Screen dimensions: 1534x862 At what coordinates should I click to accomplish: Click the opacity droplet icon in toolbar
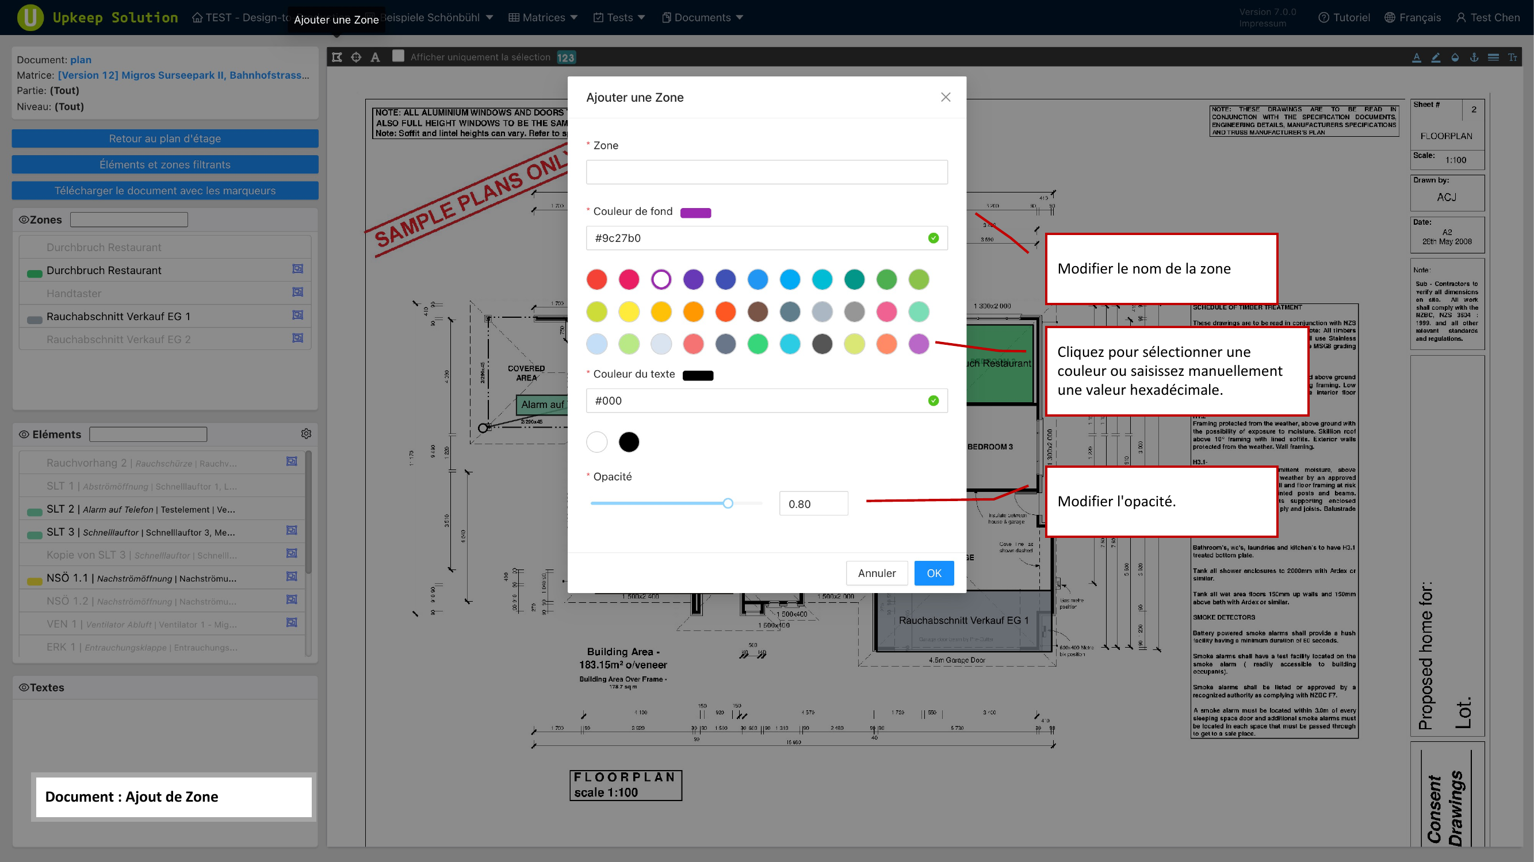tap(1455, 57)
